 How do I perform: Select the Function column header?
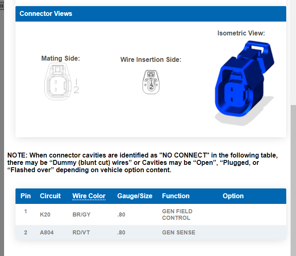tap(175, 196)
